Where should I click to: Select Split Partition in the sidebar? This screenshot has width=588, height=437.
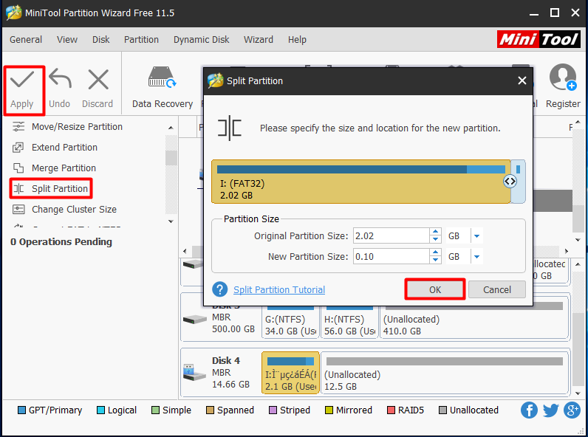(x=51, y=188)
